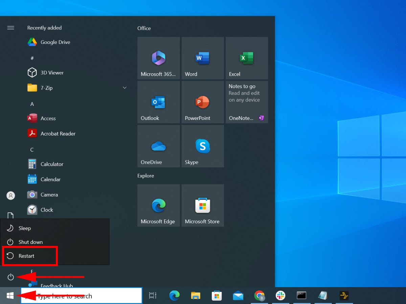Open Command Prompt from taskbar
Screen dimensions: 406x304
[x=301, y=296]
